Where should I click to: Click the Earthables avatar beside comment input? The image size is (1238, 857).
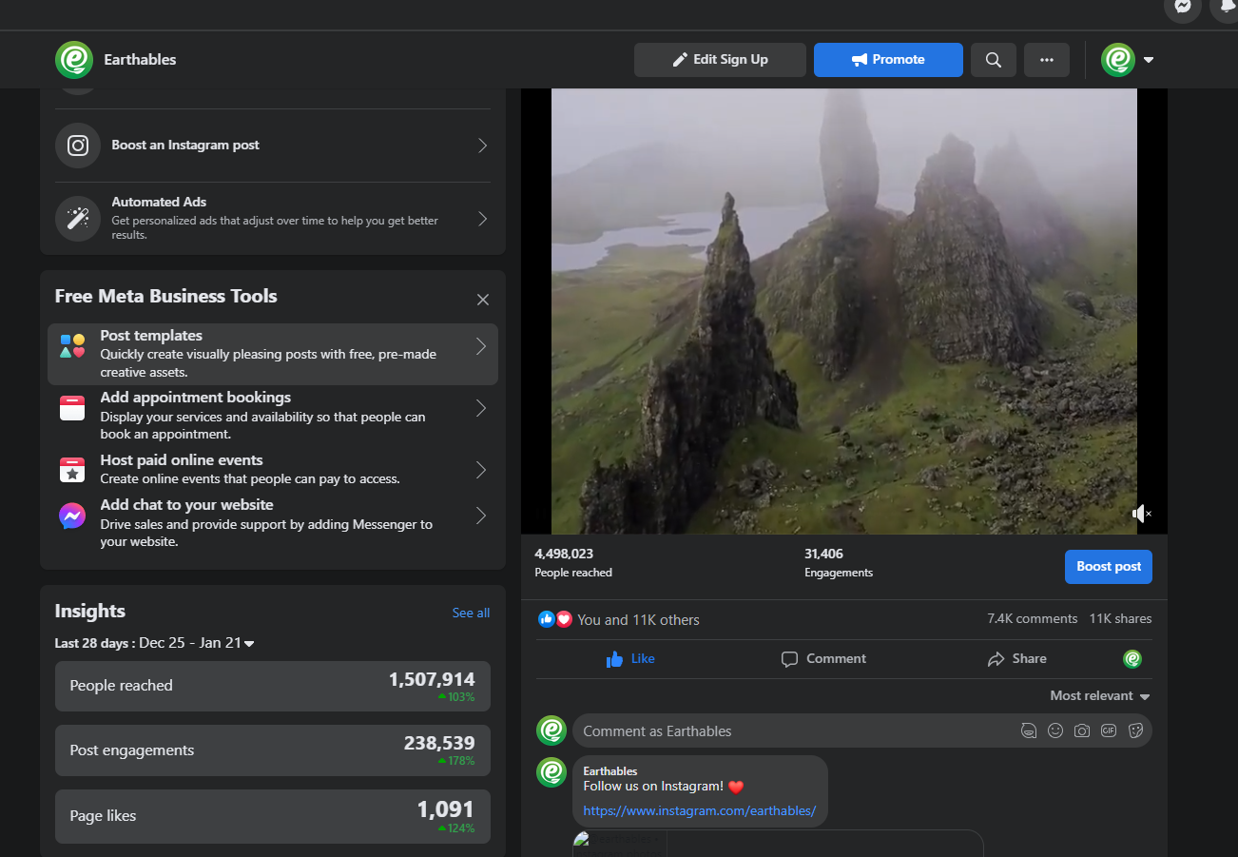[551, 730]
